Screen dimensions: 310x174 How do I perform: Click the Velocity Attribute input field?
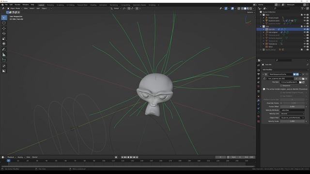tap(293, 110)
